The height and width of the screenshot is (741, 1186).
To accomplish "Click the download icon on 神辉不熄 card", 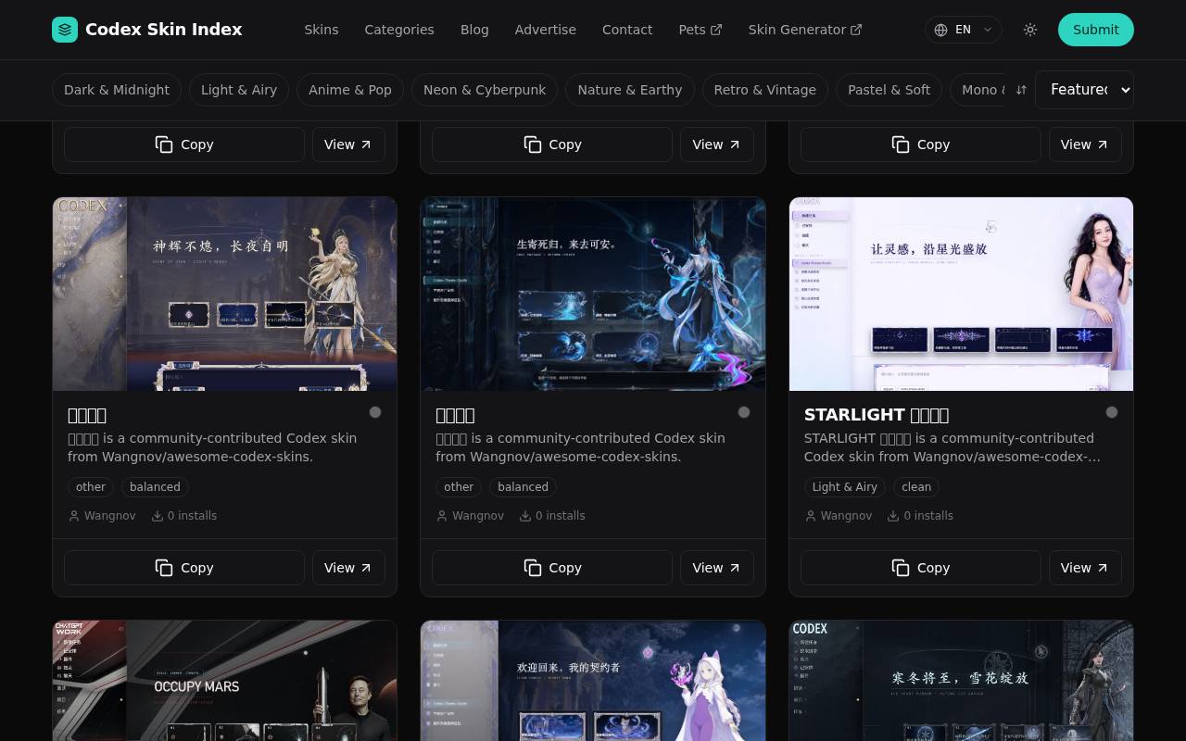I will (x=158, y=516).
